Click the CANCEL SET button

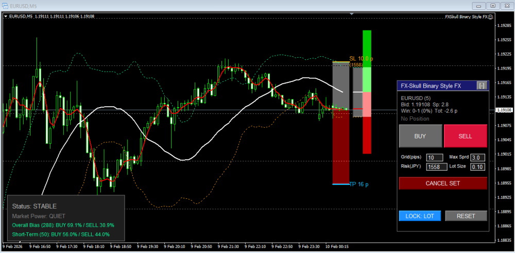point(443,183)
